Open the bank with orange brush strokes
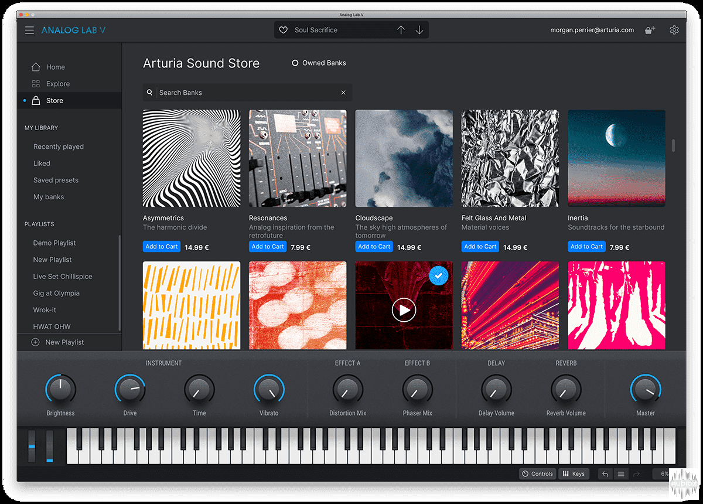This screenshot has height=504, width=703. [x=192, y=305]
